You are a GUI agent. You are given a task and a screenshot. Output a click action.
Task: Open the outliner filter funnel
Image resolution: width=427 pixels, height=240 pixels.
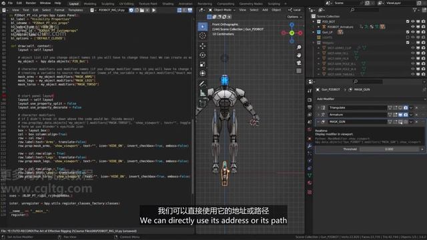coord(415,10)
